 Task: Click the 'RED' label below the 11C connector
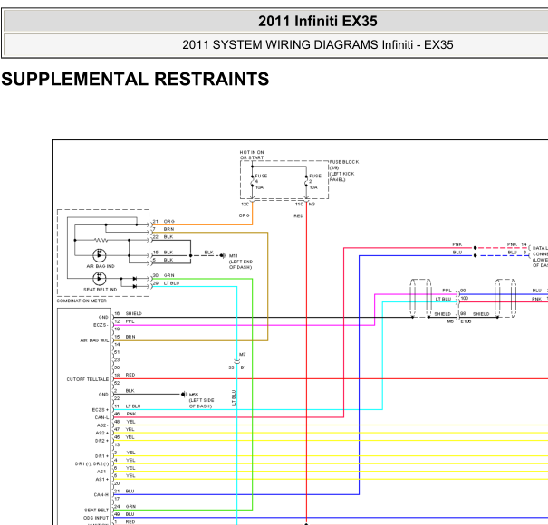[x=299, y=215]
